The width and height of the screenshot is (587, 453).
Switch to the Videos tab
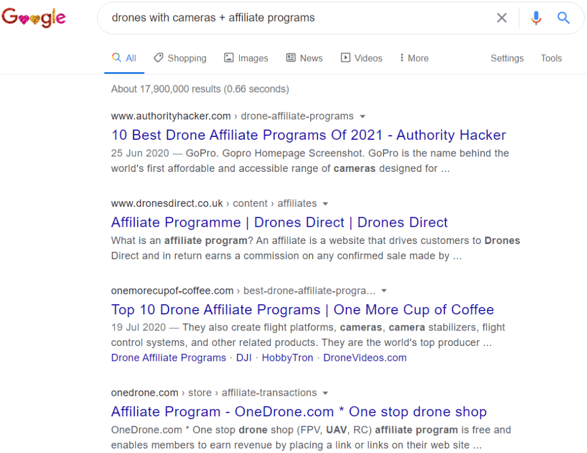(x=362, y=58)
